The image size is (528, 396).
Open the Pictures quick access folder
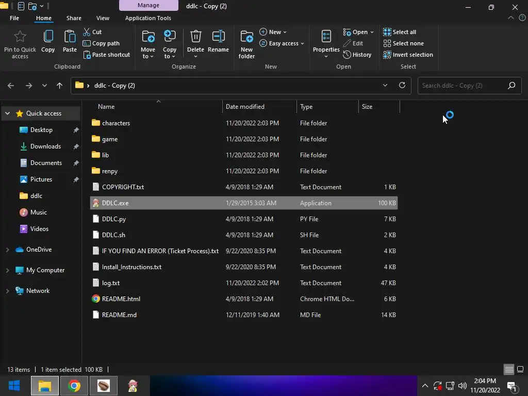(x=41, y=179)
